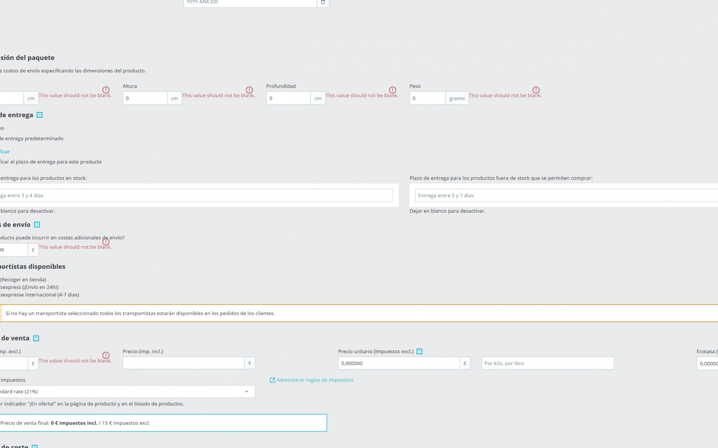The image size is (718, 448).
Task: Click the Altura value input field
Action: pos(145,99)
